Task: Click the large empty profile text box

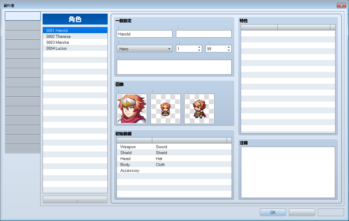Action: [x=174, y=67]
